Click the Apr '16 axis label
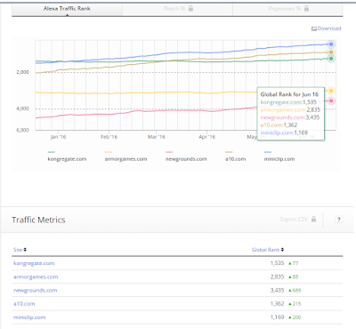356x329 pixels. pos(206,137)
